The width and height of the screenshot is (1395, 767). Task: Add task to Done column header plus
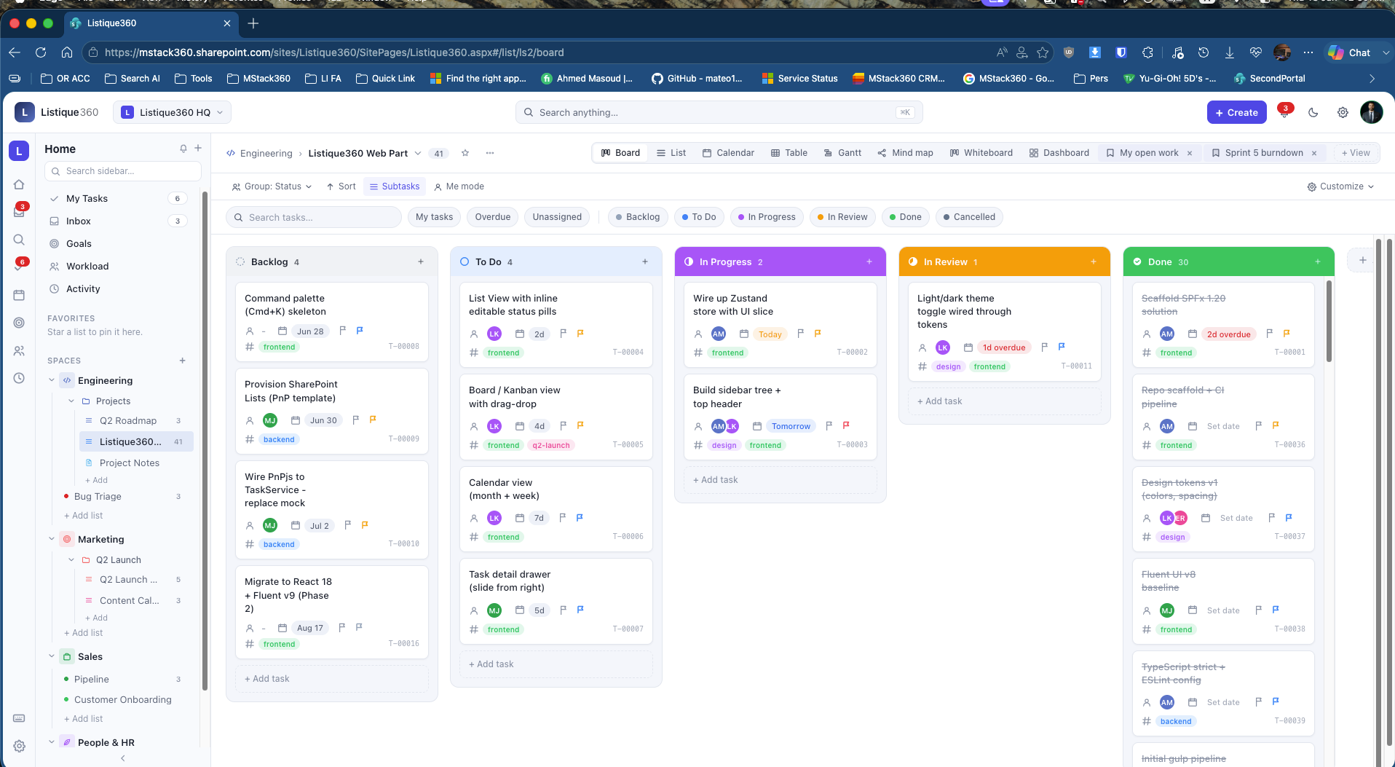tap(1318, 261)
